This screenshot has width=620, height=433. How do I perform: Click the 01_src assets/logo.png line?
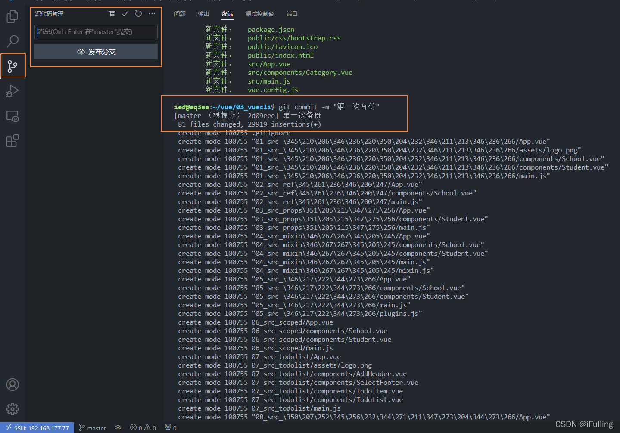coord(380,150)
